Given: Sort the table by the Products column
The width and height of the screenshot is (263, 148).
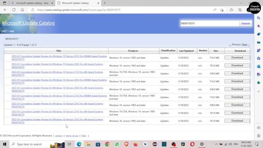Looking at the screenshot, I should click(x=133, y=51).
